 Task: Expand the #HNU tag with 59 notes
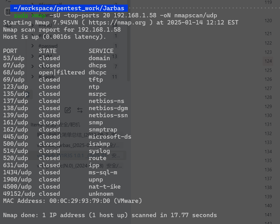tap(33, 25)
